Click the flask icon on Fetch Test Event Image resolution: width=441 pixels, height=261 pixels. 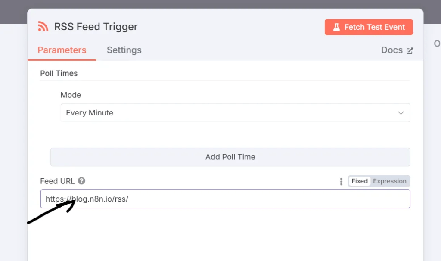point(336,27)
